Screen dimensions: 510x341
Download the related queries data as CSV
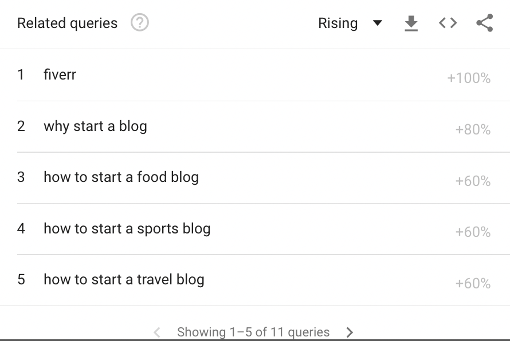[x=411, y=23]
